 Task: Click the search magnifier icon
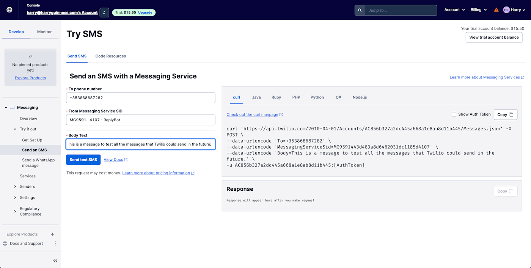(360, 10)
